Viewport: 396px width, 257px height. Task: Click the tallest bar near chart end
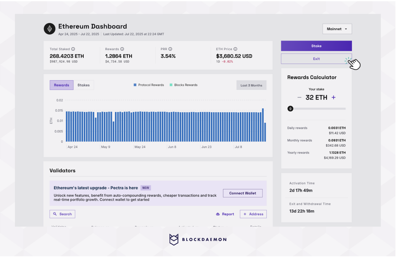(x=263, y=125)
